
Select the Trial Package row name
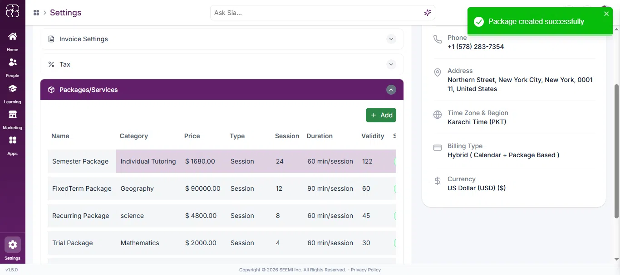coord(73,243)
